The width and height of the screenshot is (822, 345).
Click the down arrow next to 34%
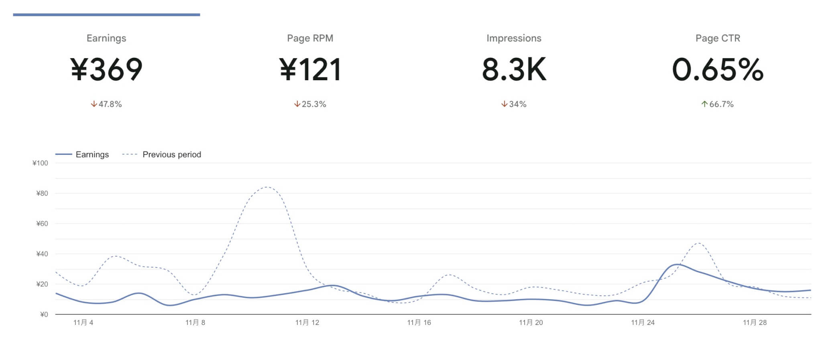click(504, 104)
